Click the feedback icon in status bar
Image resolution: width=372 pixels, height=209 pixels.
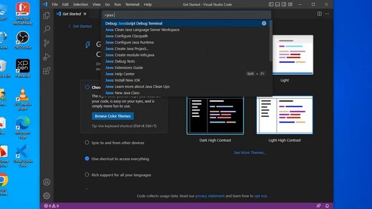coord(319,206)
